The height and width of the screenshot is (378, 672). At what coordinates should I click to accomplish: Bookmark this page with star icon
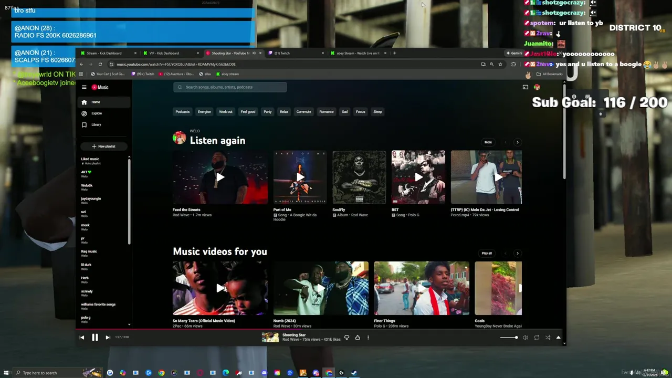click(x=500, y=64)
